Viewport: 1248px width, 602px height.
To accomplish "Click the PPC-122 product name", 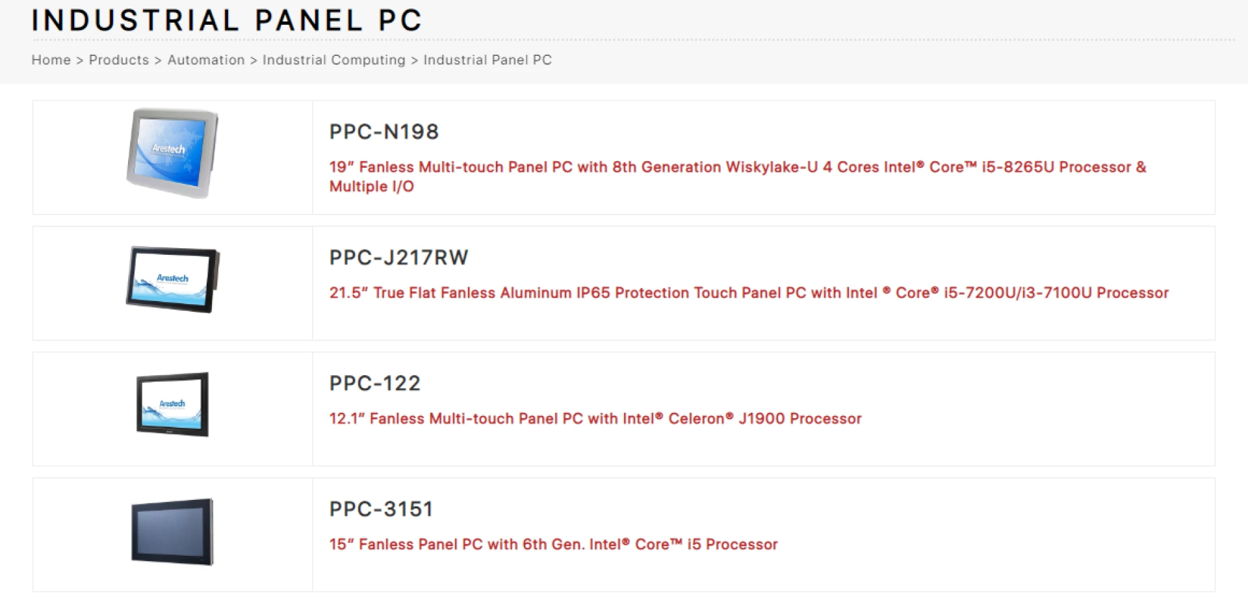I will click(375, 384).
